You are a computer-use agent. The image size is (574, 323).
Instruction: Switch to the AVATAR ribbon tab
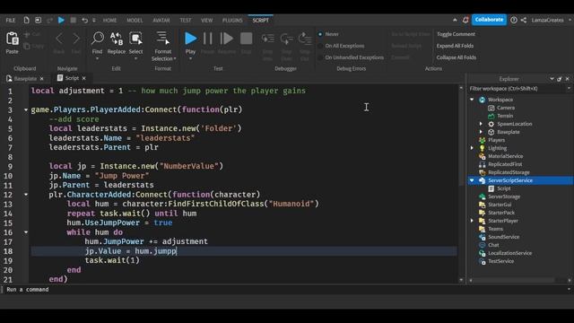(x=161, y=20)
